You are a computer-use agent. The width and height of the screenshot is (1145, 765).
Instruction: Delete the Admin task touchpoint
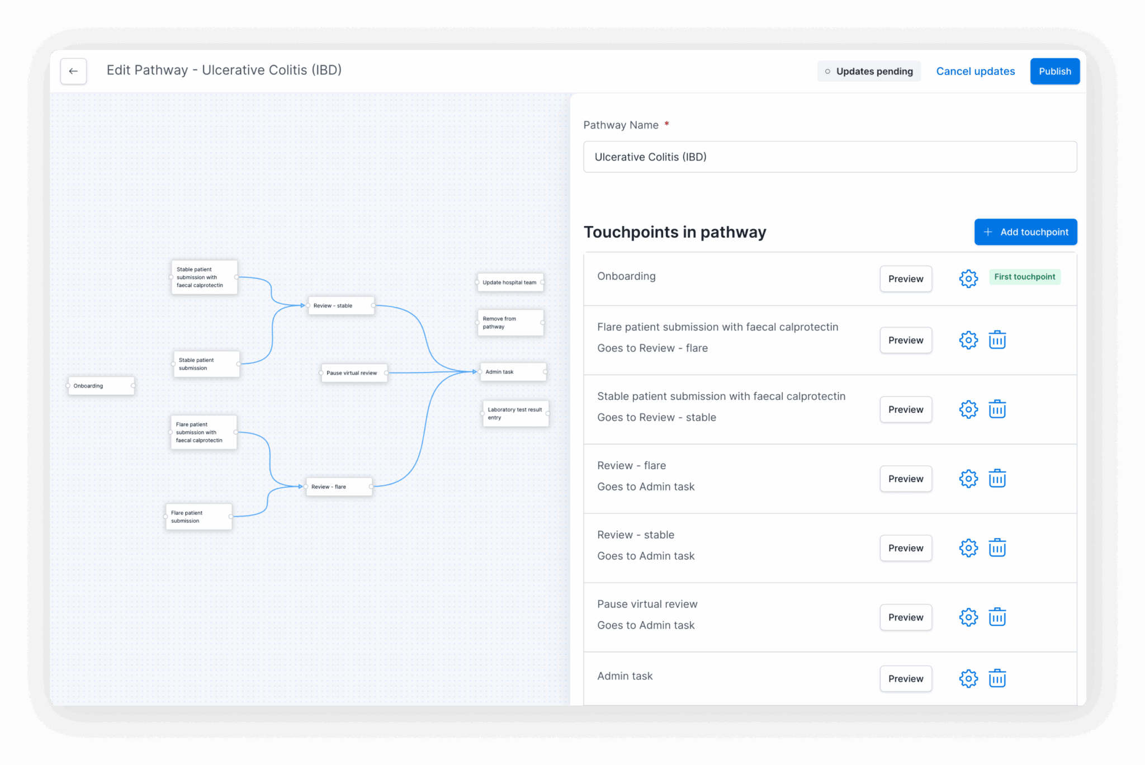[x=997, y=678]
